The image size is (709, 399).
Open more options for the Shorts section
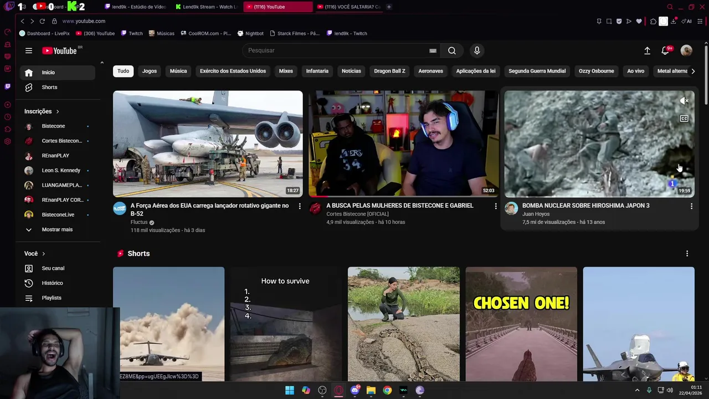pos(687,253)
